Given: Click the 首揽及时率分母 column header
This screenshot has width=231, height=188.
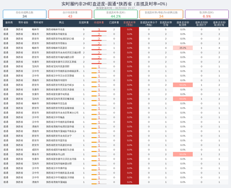Looking at the screenshot, I should pyautogui.click(x=166, y=24).
